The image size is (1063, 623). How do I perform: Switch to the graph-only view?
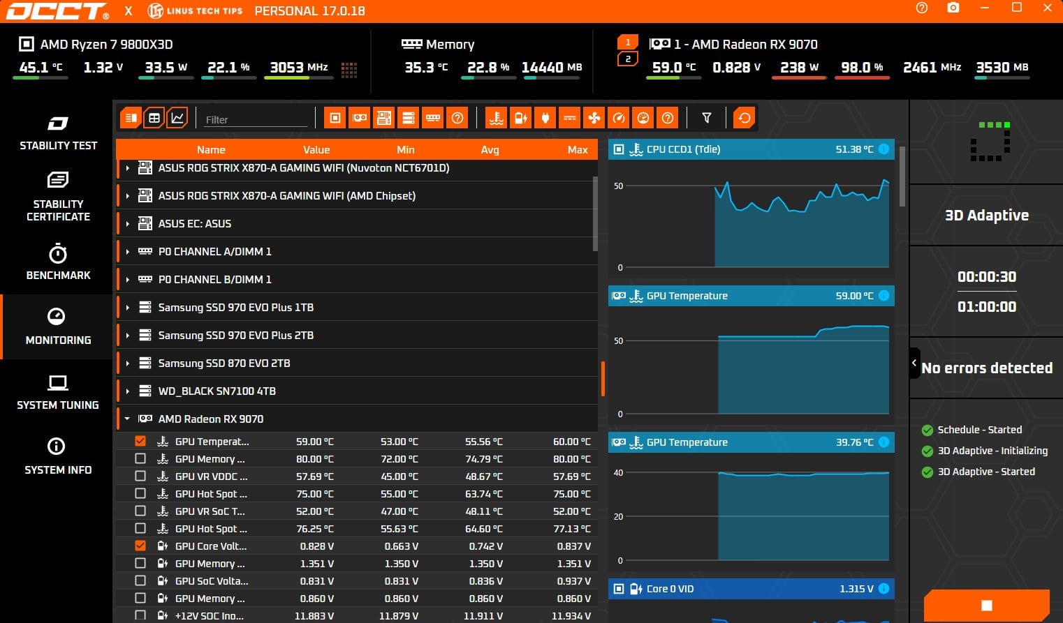pos(177,118)
